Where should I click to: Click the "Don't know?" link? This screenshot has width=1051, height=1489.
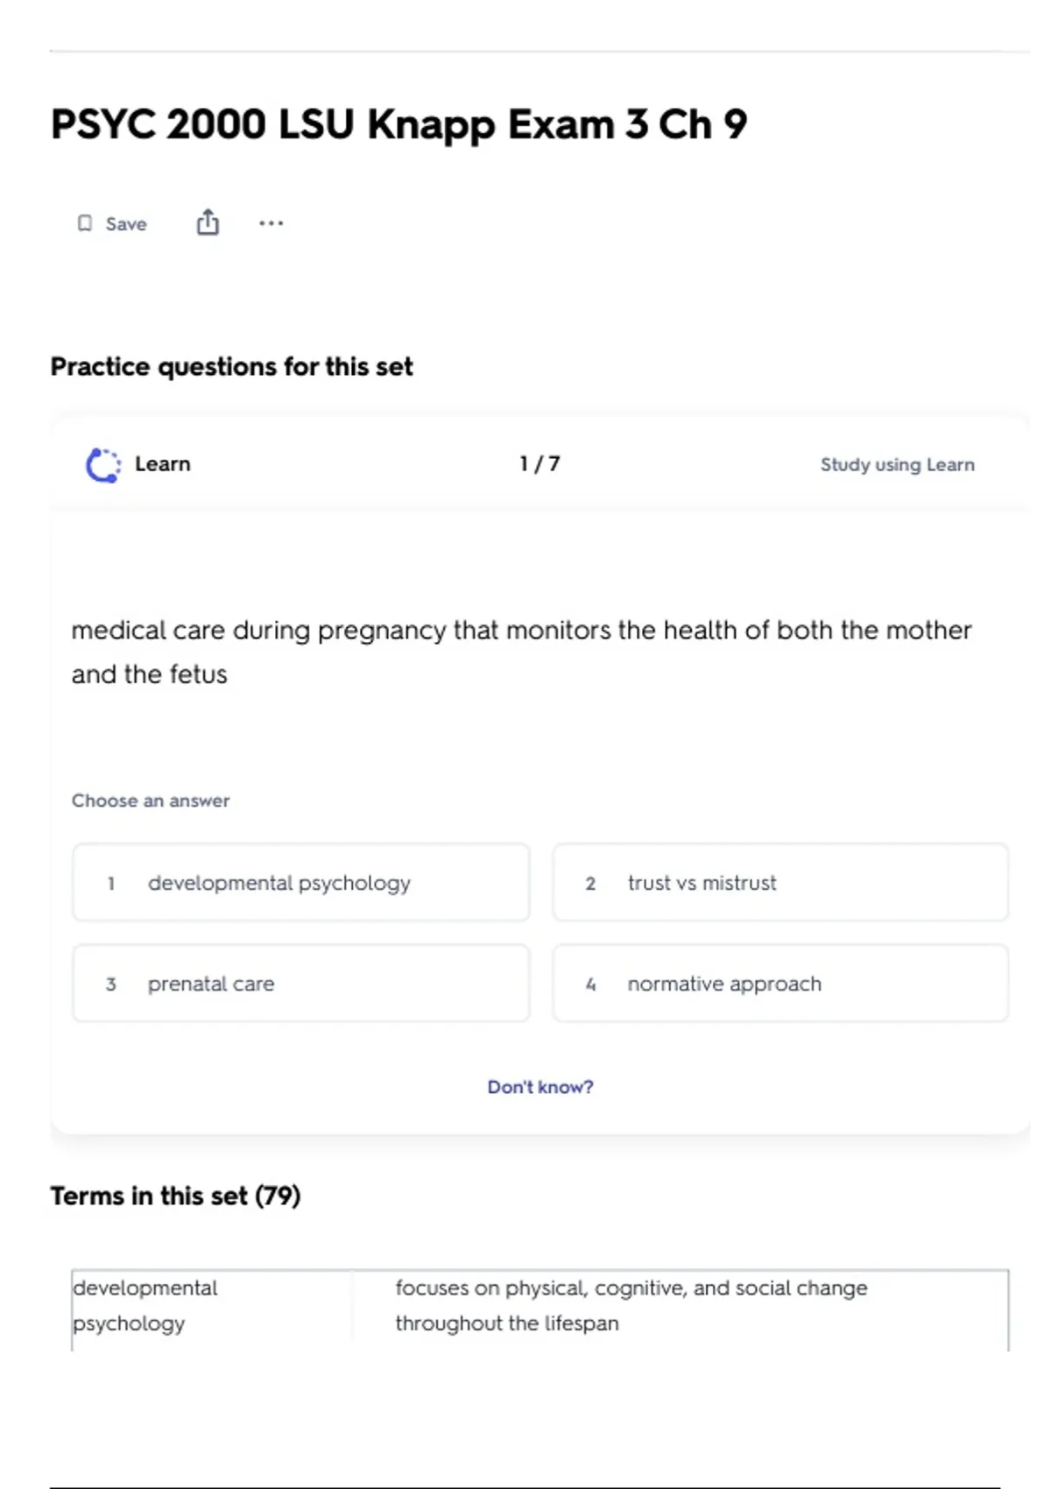(540, 1087)
